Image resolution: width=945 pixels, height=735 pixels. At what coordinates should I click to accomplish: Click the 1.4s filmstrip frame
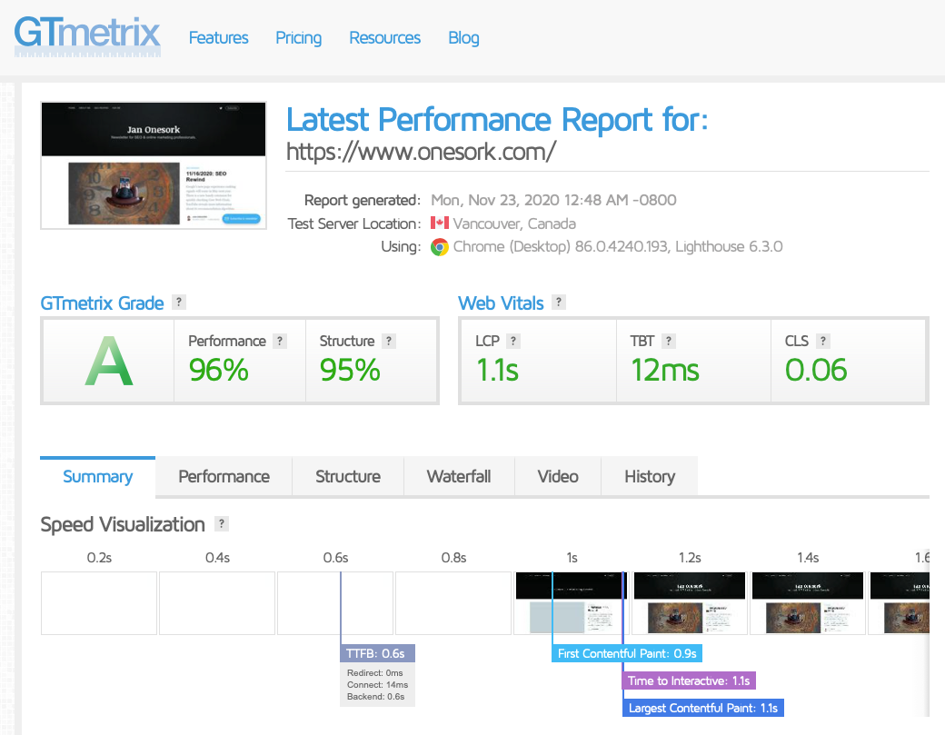(x=808, y=603)
